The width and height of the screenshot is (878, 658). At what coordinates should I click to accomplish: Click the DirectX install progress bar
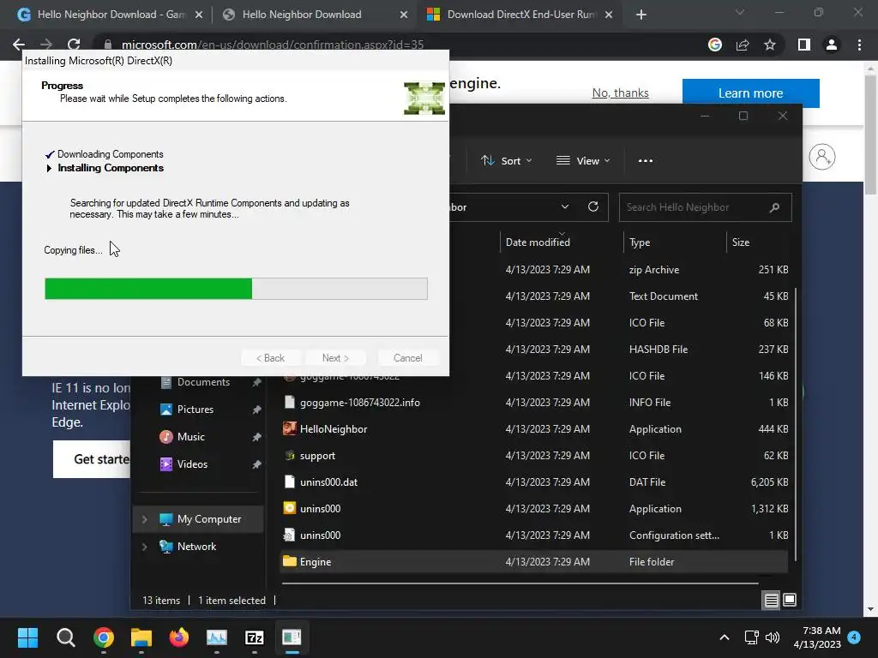tap(236, 289)
